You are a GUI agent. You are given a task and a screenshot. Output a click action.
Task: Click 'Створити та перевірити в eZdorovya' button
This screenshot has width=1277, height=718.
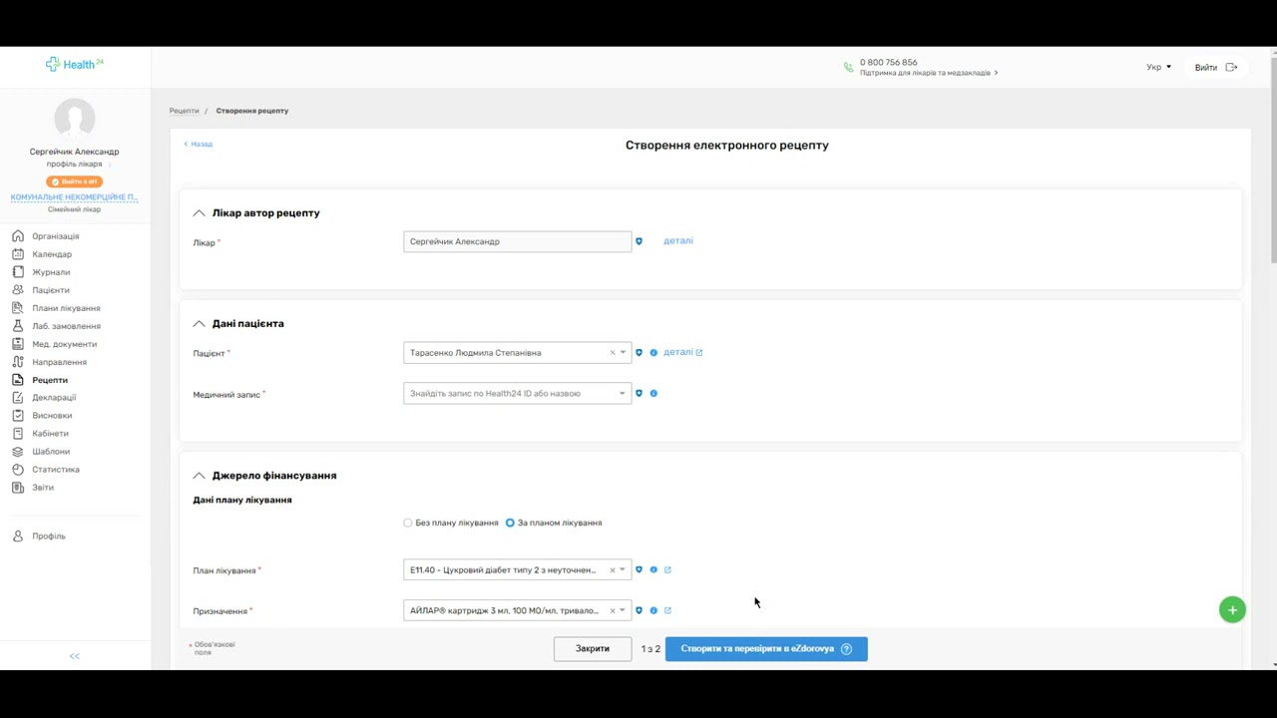pyautogui.click(x=766, y=648)
